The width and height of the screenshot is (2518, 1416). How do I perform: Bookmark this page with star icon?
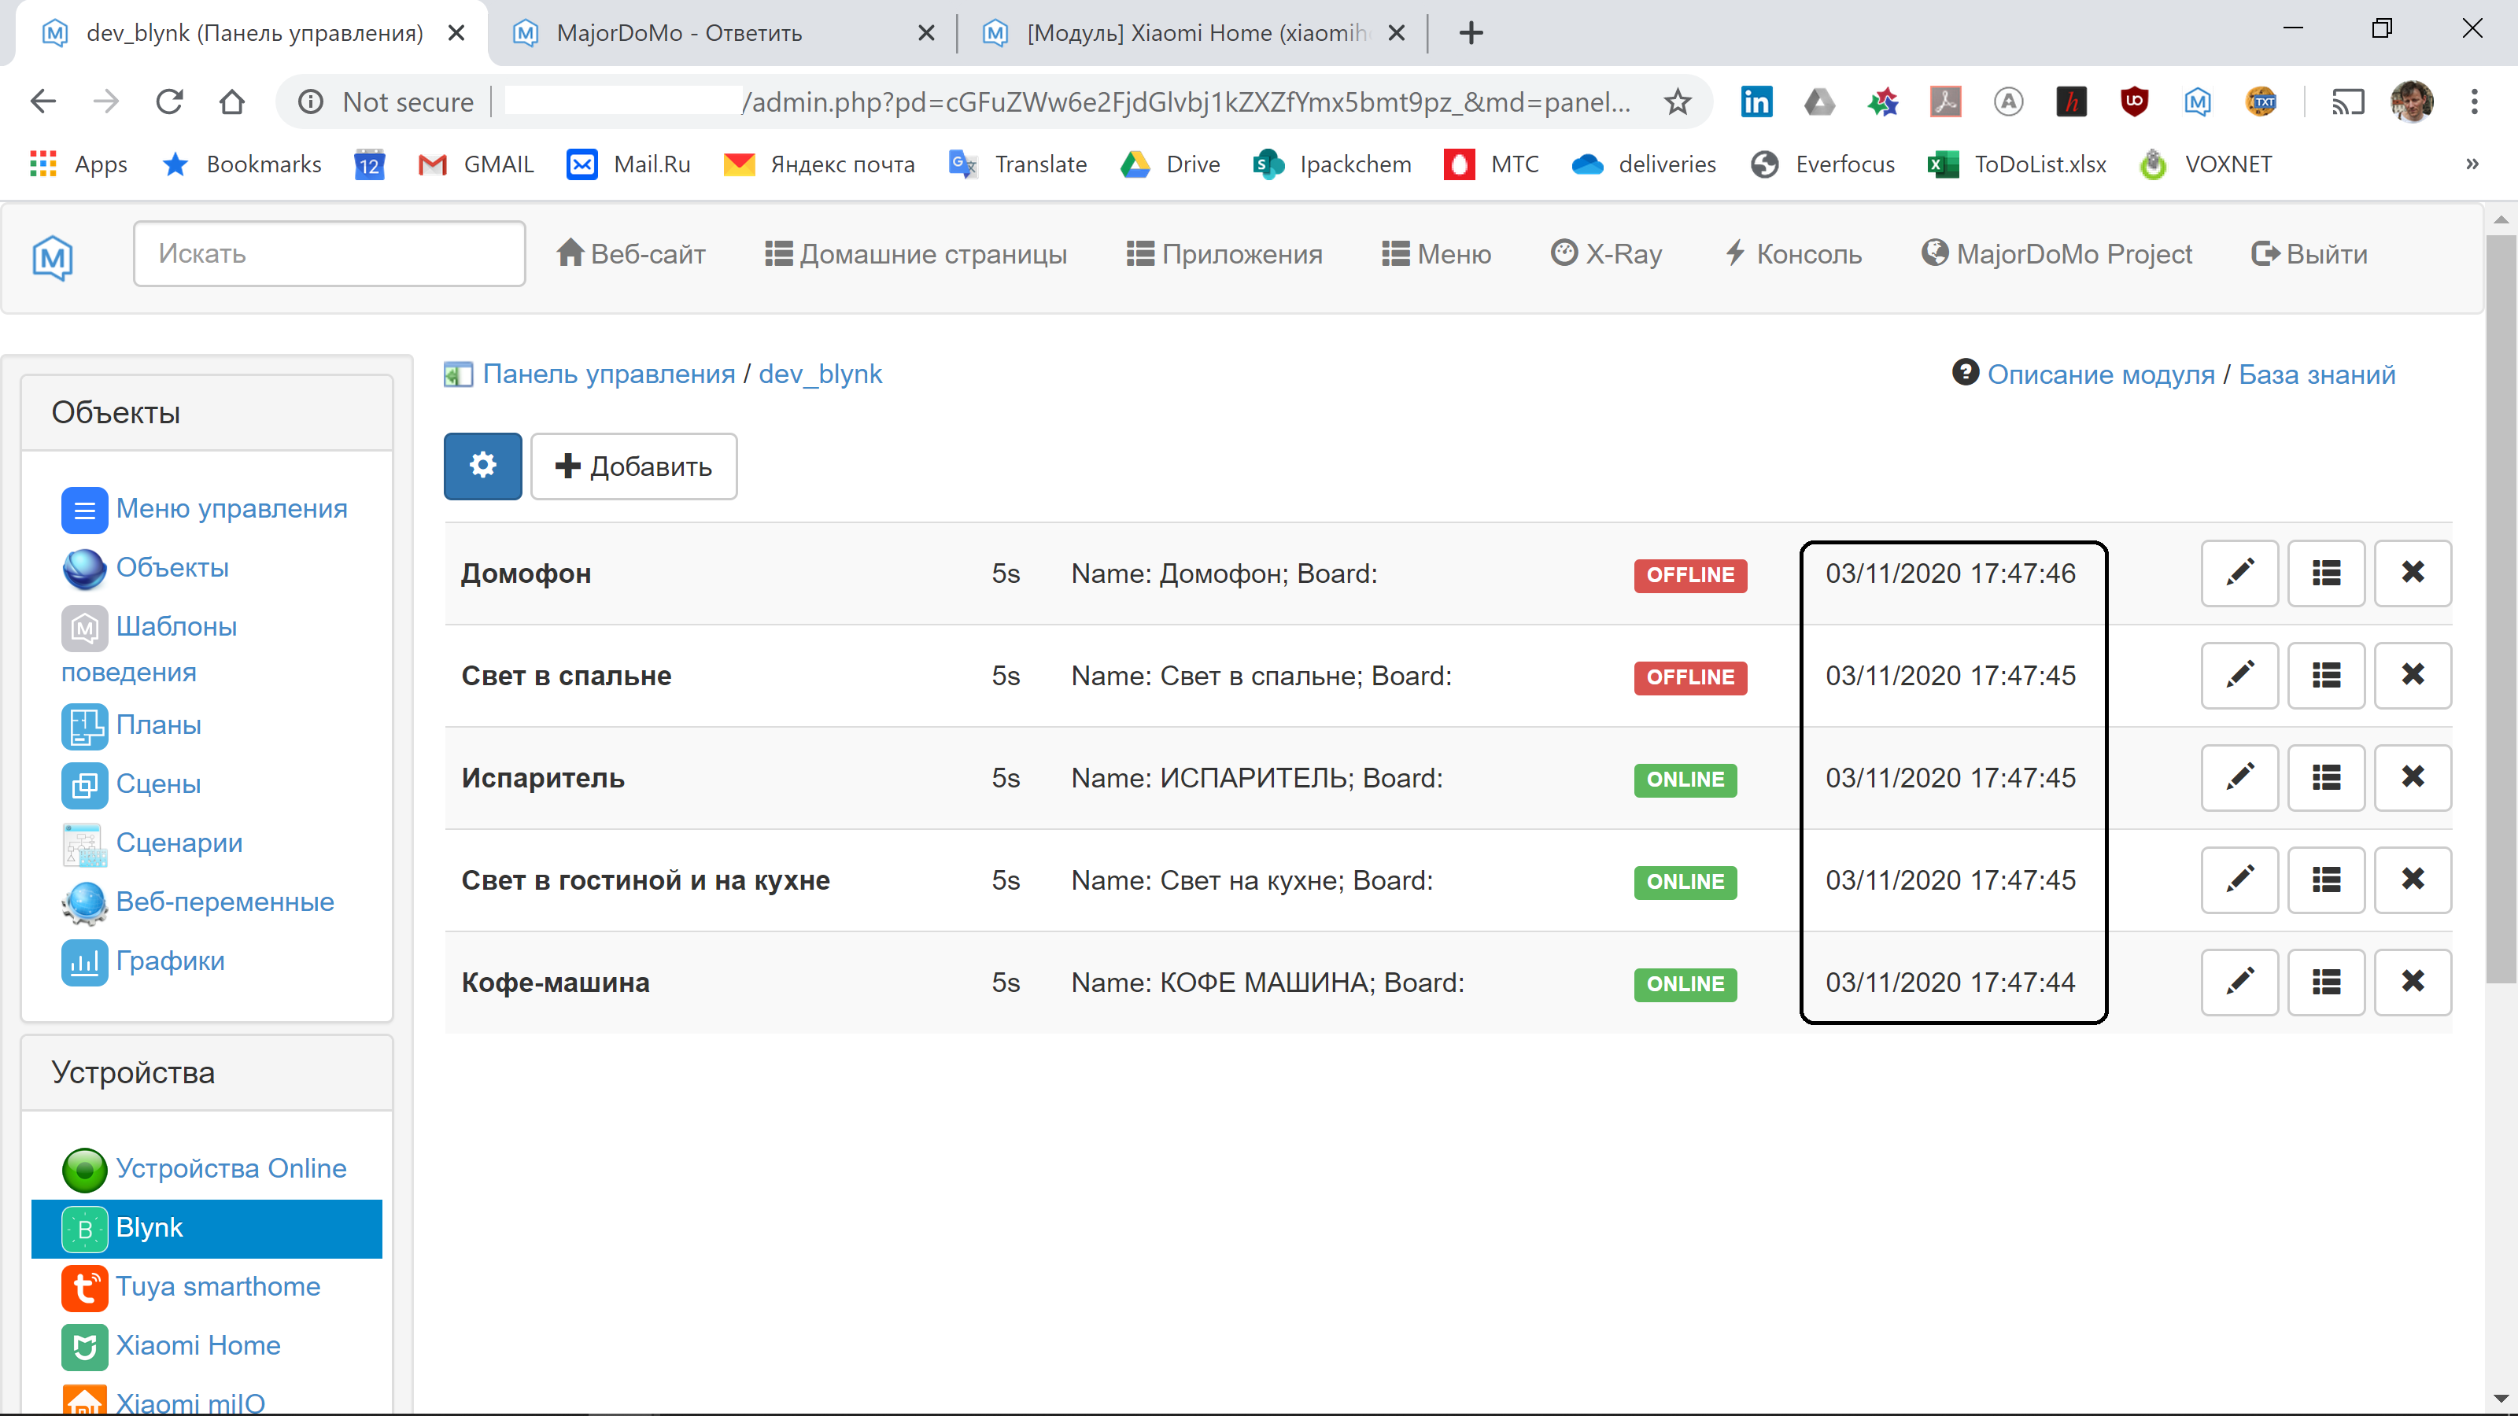[1678, 101]
